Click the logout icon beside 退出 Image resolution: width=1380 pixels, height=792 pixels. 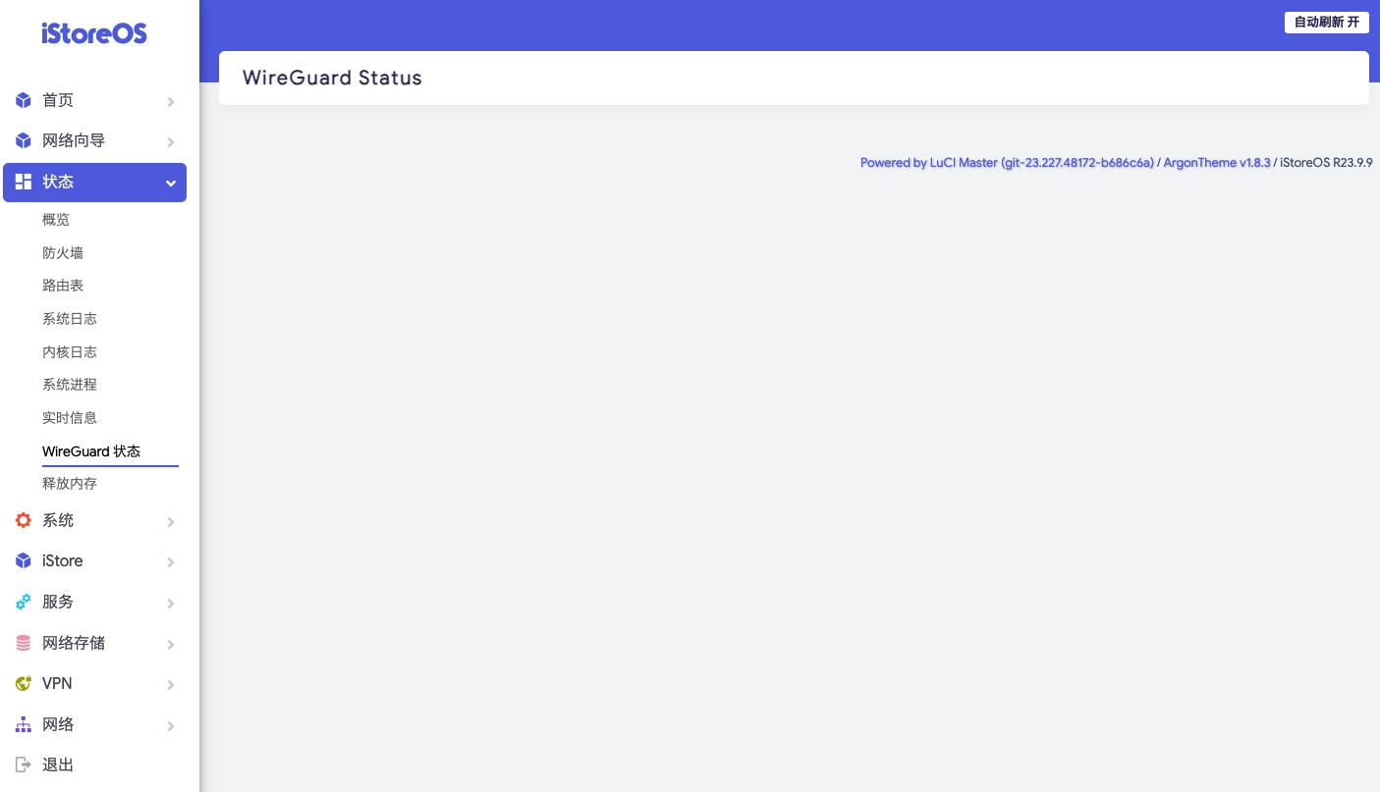point(24,765)
